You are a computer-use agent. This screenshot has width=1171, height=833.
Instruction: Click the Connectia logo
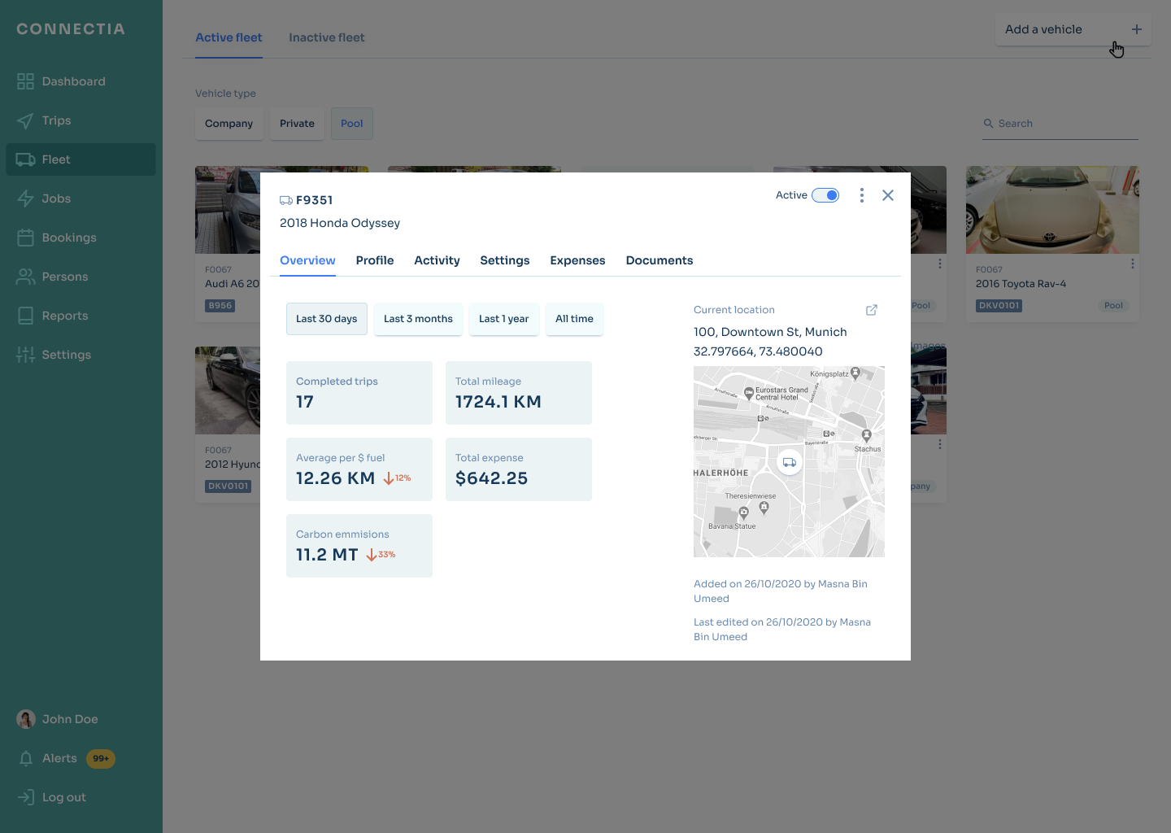[x=71, y=29]
